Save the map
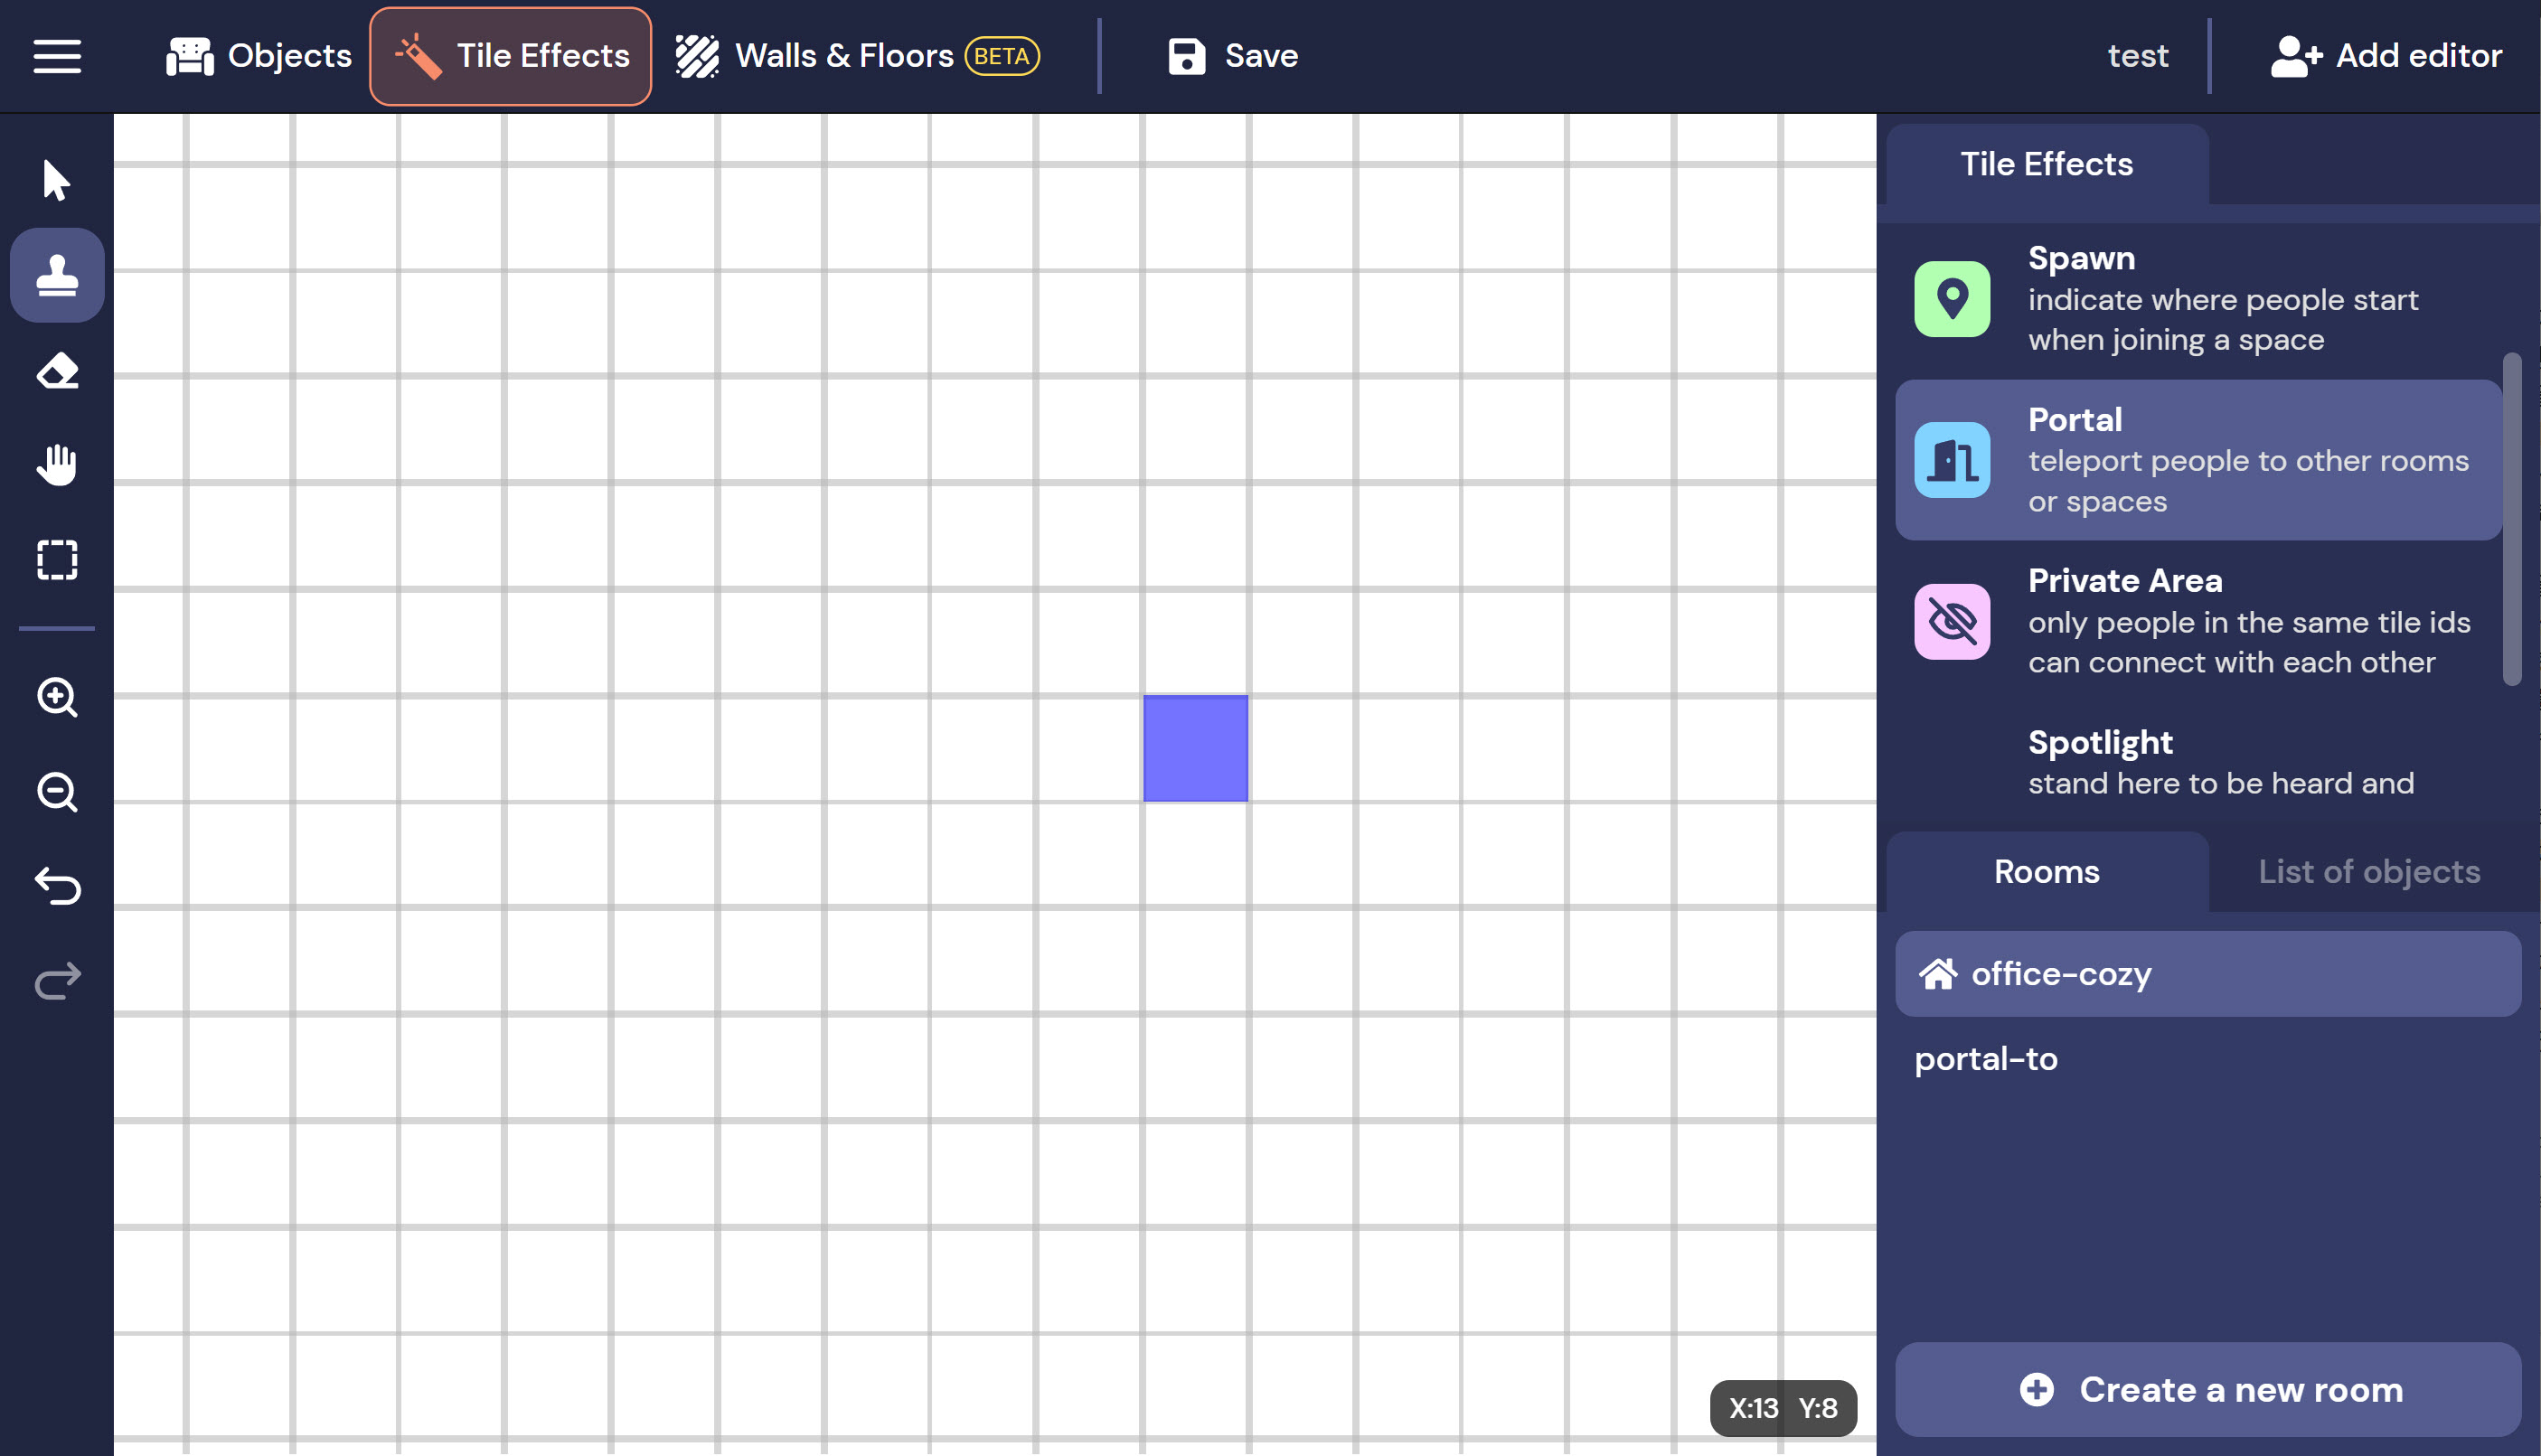 pyautogui.click(x=1233, y=56)
